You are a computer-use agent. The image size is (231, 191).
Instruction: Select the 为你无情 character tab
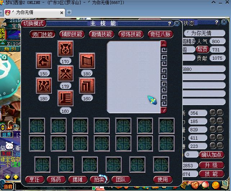pos(35,13)
